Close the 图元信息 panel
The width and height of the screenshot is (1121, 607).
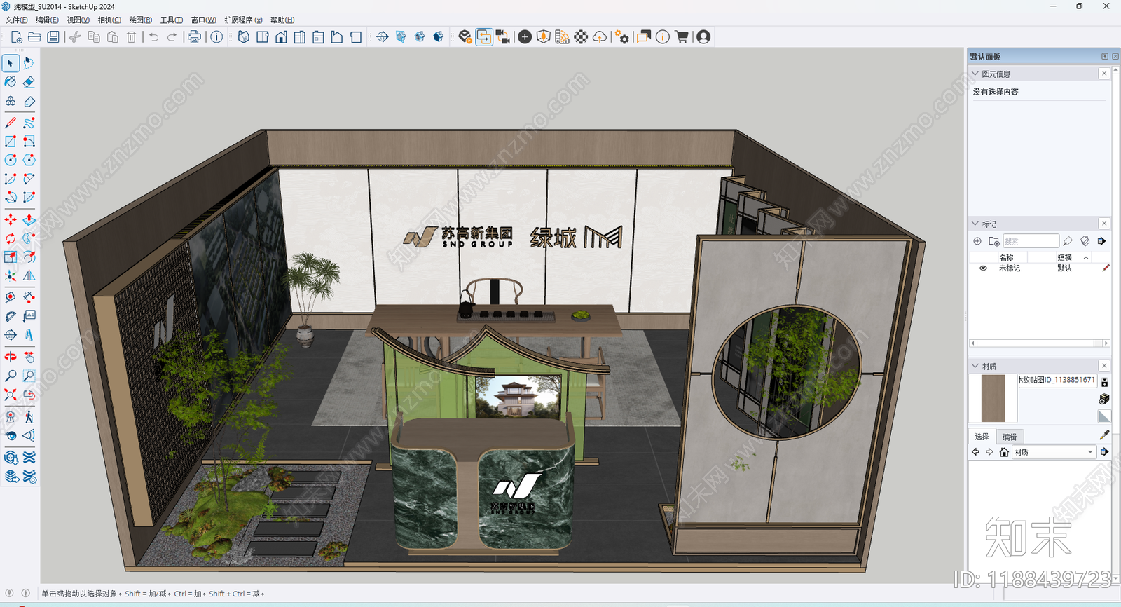[1104, 74]
